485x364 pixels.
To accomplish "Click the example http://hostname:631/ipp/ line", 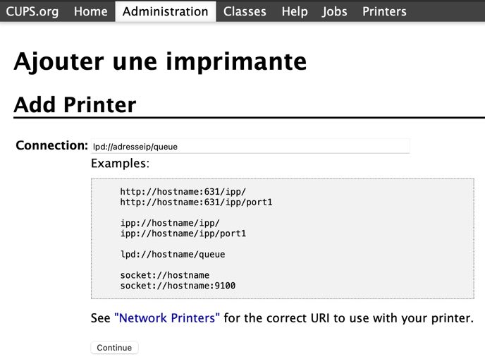I will coord(183,192).
